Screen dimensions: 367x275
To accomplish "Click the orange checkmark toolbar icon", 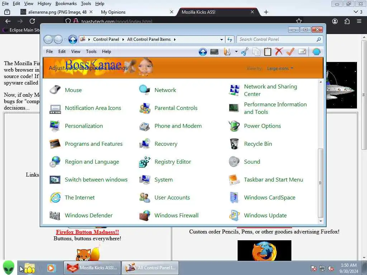I will pyautogui.click(x=290, y=52).
